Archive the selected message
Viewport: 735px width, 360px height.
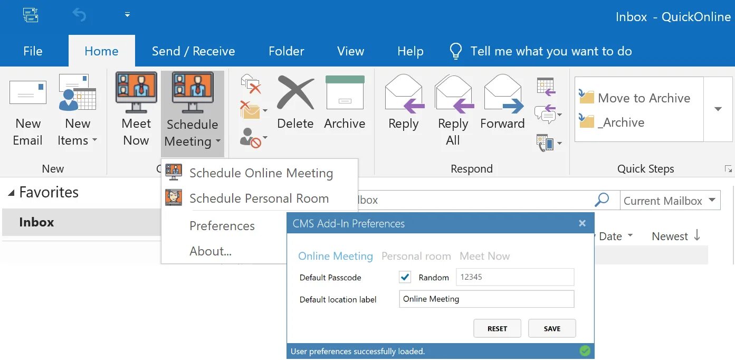click(x=345, y=103)
